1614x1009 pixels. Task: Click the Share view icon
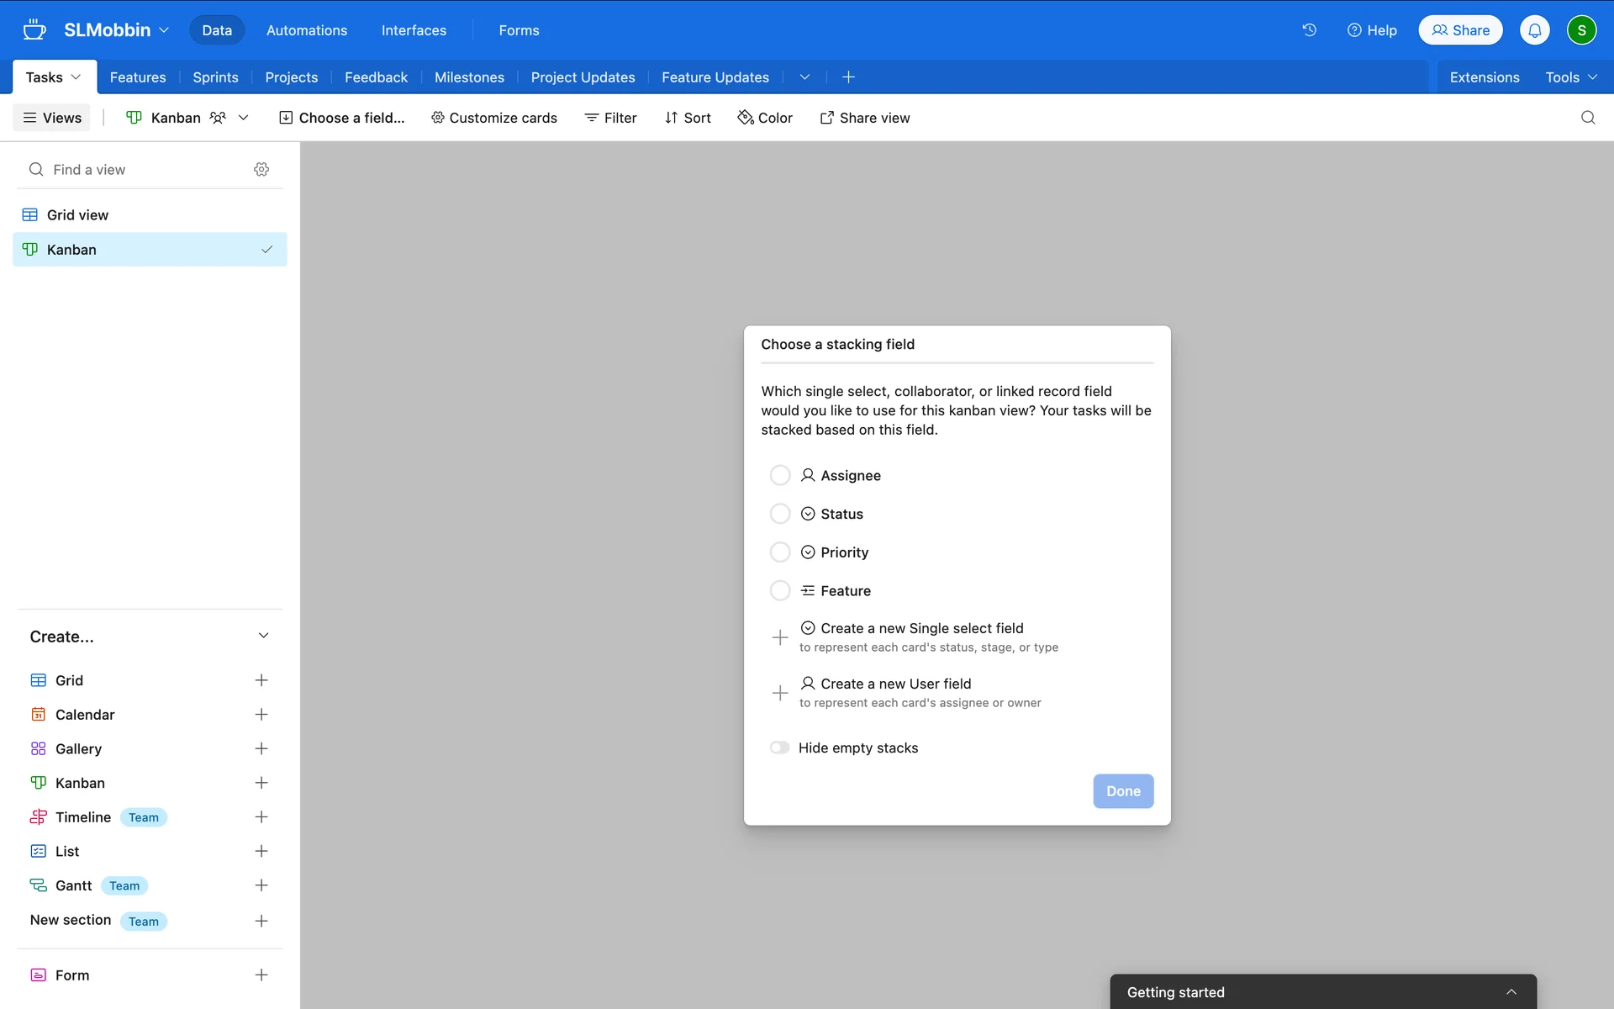828,118
